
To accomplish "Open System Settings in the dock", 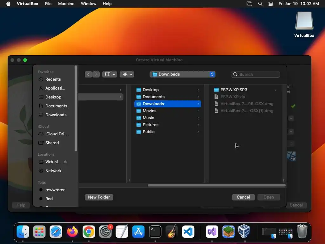I will click(105, 232).
